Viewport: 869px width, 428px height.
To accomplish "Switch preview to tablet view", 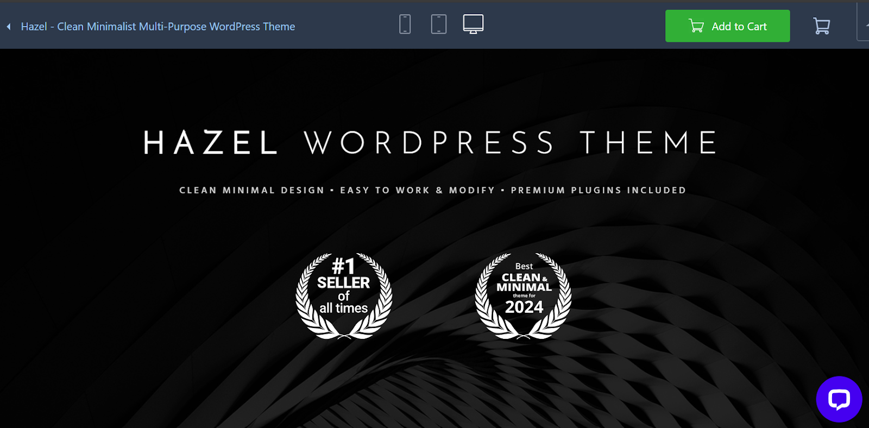I will coord(439,24).
